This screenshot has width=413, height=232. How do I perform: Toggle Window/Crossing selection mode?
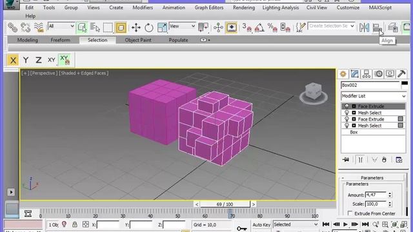pos(121,27)
